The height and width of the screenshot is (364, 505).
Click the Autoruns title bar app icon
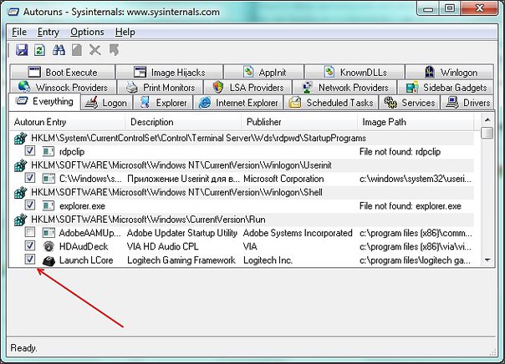pyautogui.click(x=13, y=13)
